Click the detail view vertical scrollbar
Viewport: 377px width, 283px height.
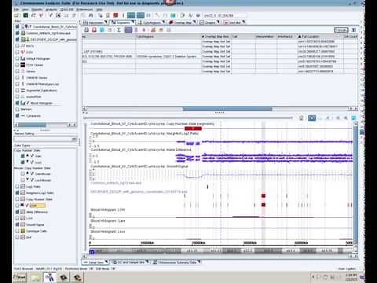[355, 186]
